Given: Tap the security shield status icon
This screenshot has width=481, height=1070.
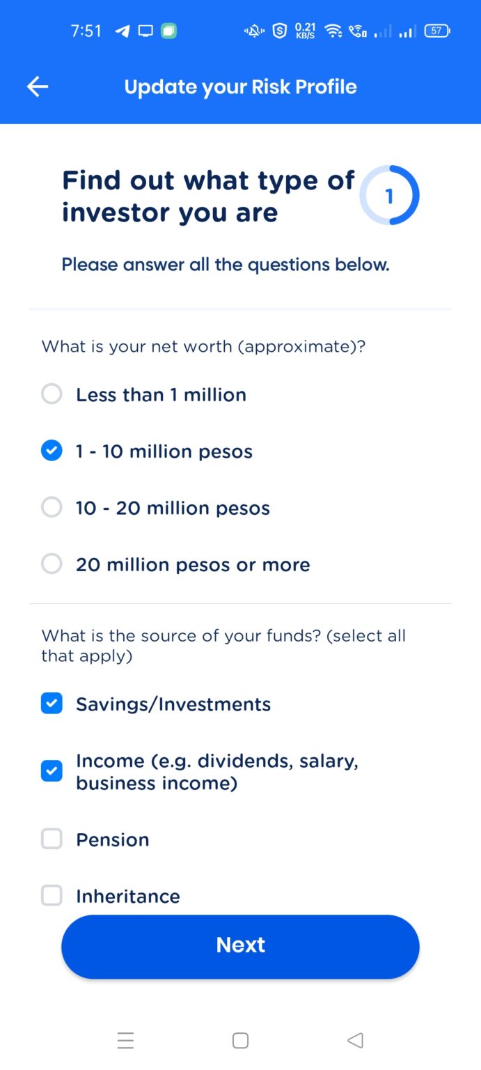Looking at the screenshot, I should point(278,31).
